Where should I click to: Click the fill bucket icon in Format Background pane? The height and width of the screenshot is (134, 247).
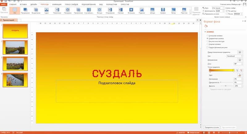[x=206, y=26]
